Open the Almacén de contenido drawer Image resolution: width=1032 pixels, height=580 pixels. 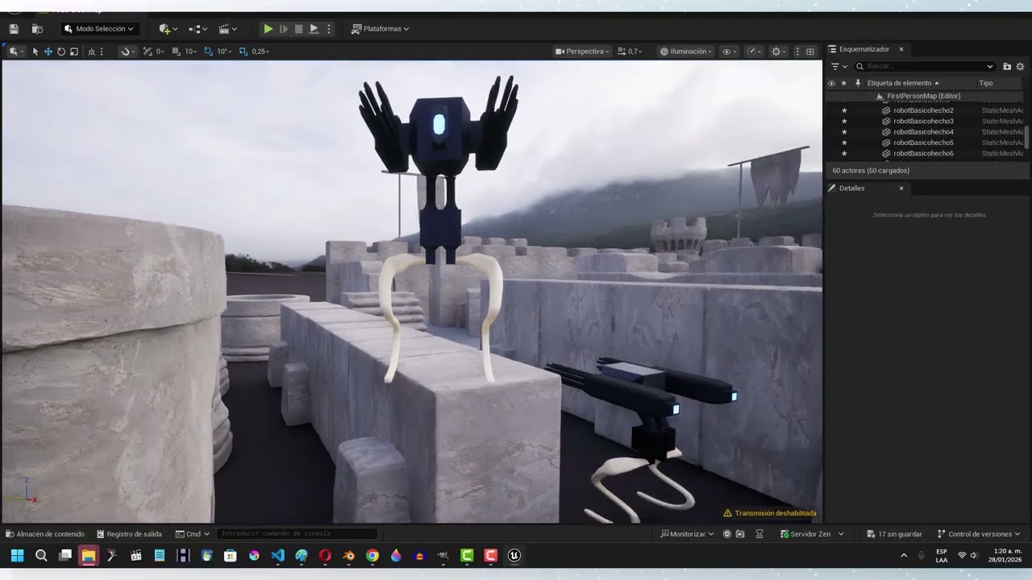(45, 534)
